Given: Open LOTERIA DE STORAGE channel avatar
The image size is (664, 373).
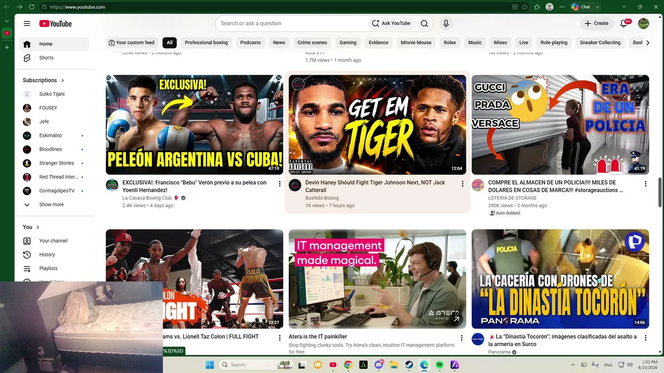Looking at the screenshot, I should 478,185.
